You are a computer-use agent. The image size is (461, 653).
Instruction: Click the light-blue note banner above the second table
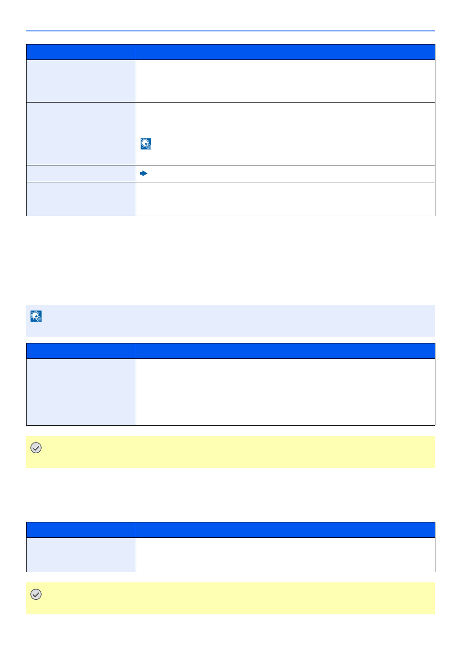pyautogui.click(x=230, y=321)
